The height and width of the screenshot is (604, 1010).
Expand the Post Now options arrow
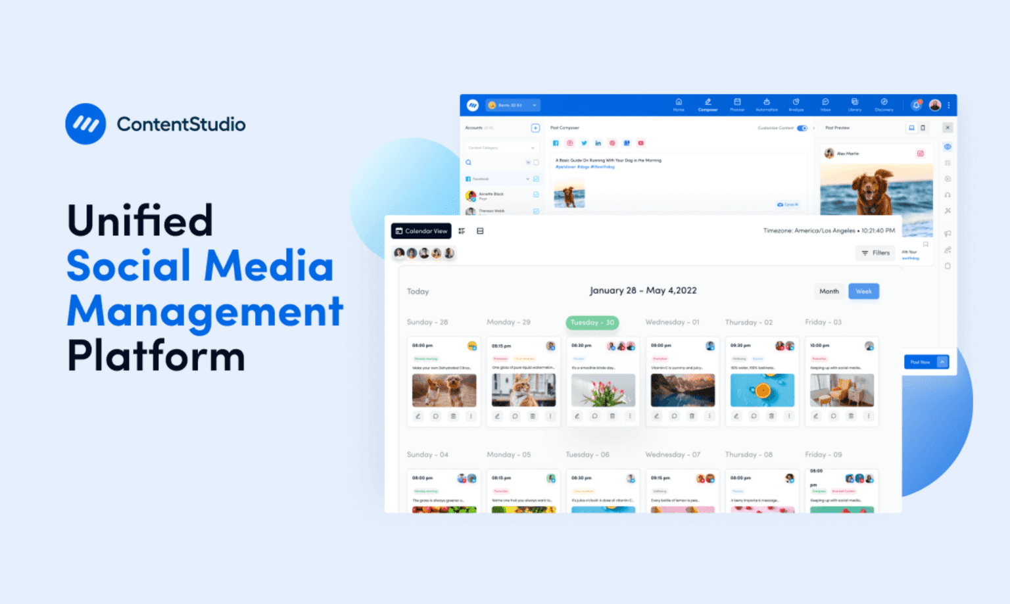tap(942, 362)
